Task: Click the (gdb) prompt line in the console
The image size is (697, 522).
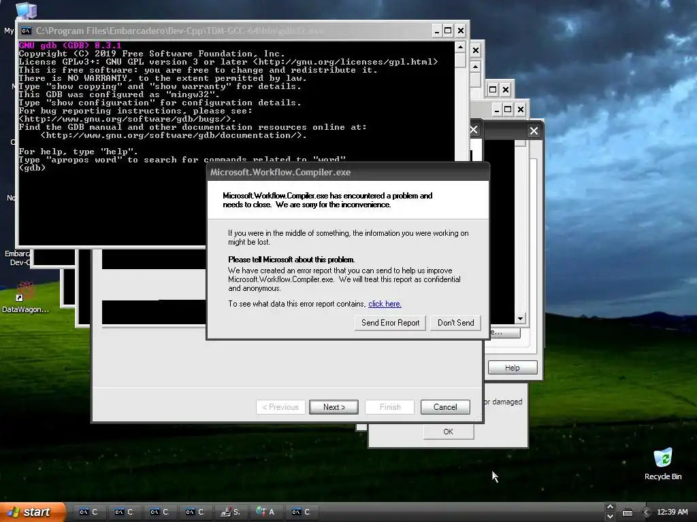Action: pyautogui.click(x=32, y=168)
